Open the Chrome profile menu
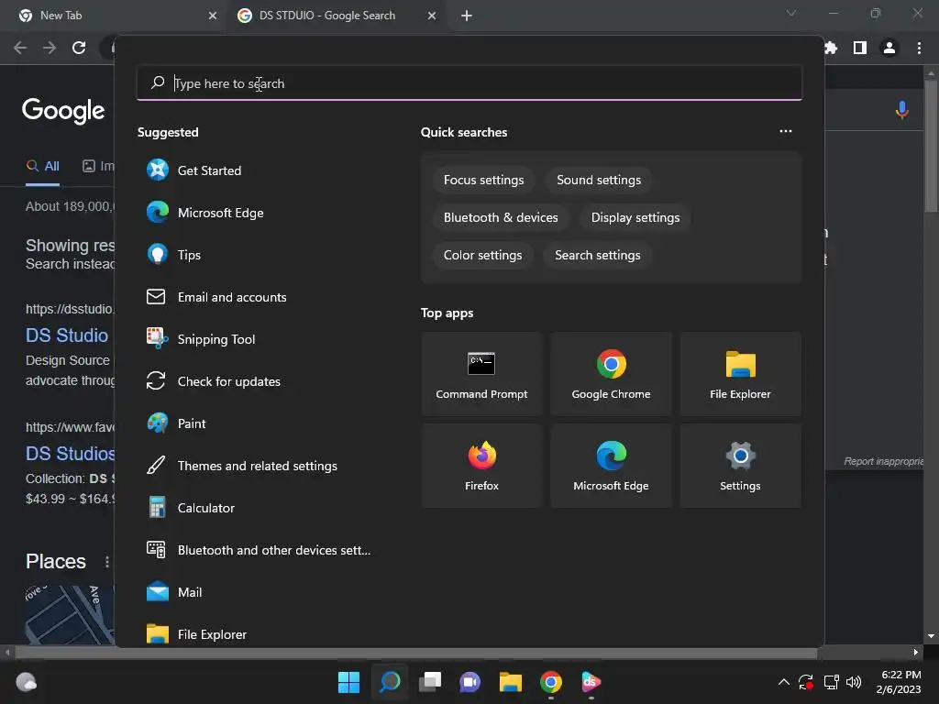This screenshot has height=704, width=939. click(x=889, y=48)
